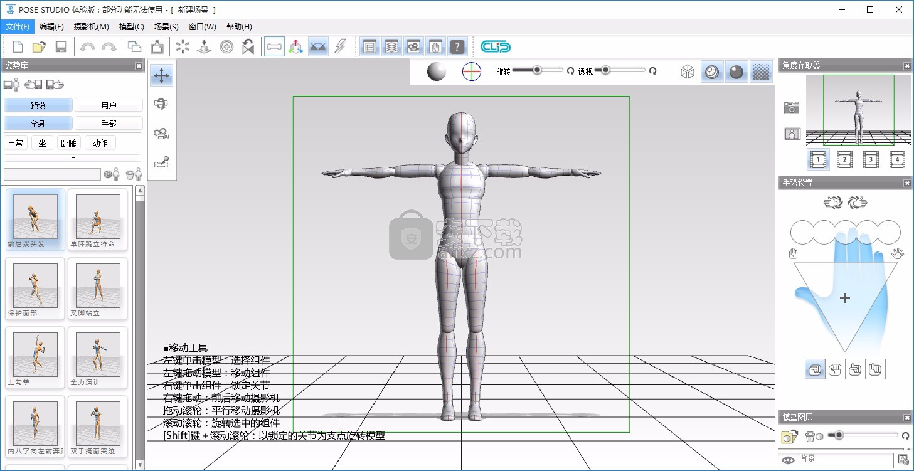Select first fist preset below gesture triangle
The width and height of the screenshot is (914, 471).
click(x=815, y=369)
